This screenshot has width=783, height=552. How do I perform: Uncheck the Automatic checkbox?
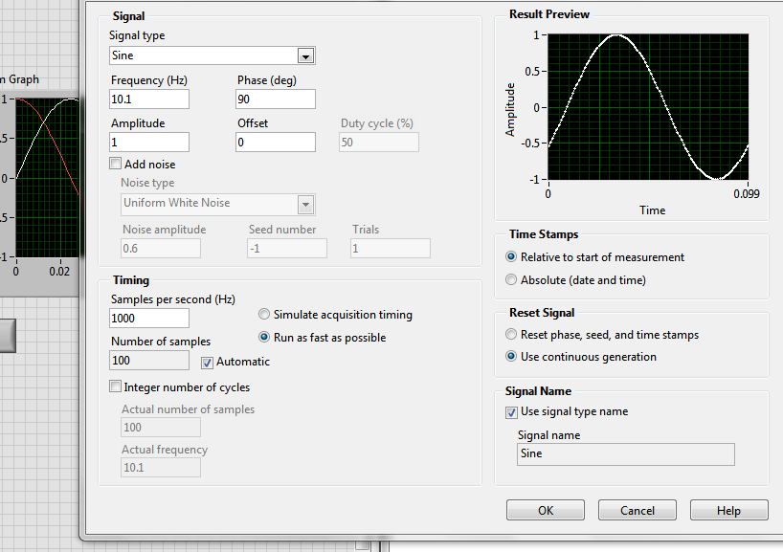click(208, 362)
